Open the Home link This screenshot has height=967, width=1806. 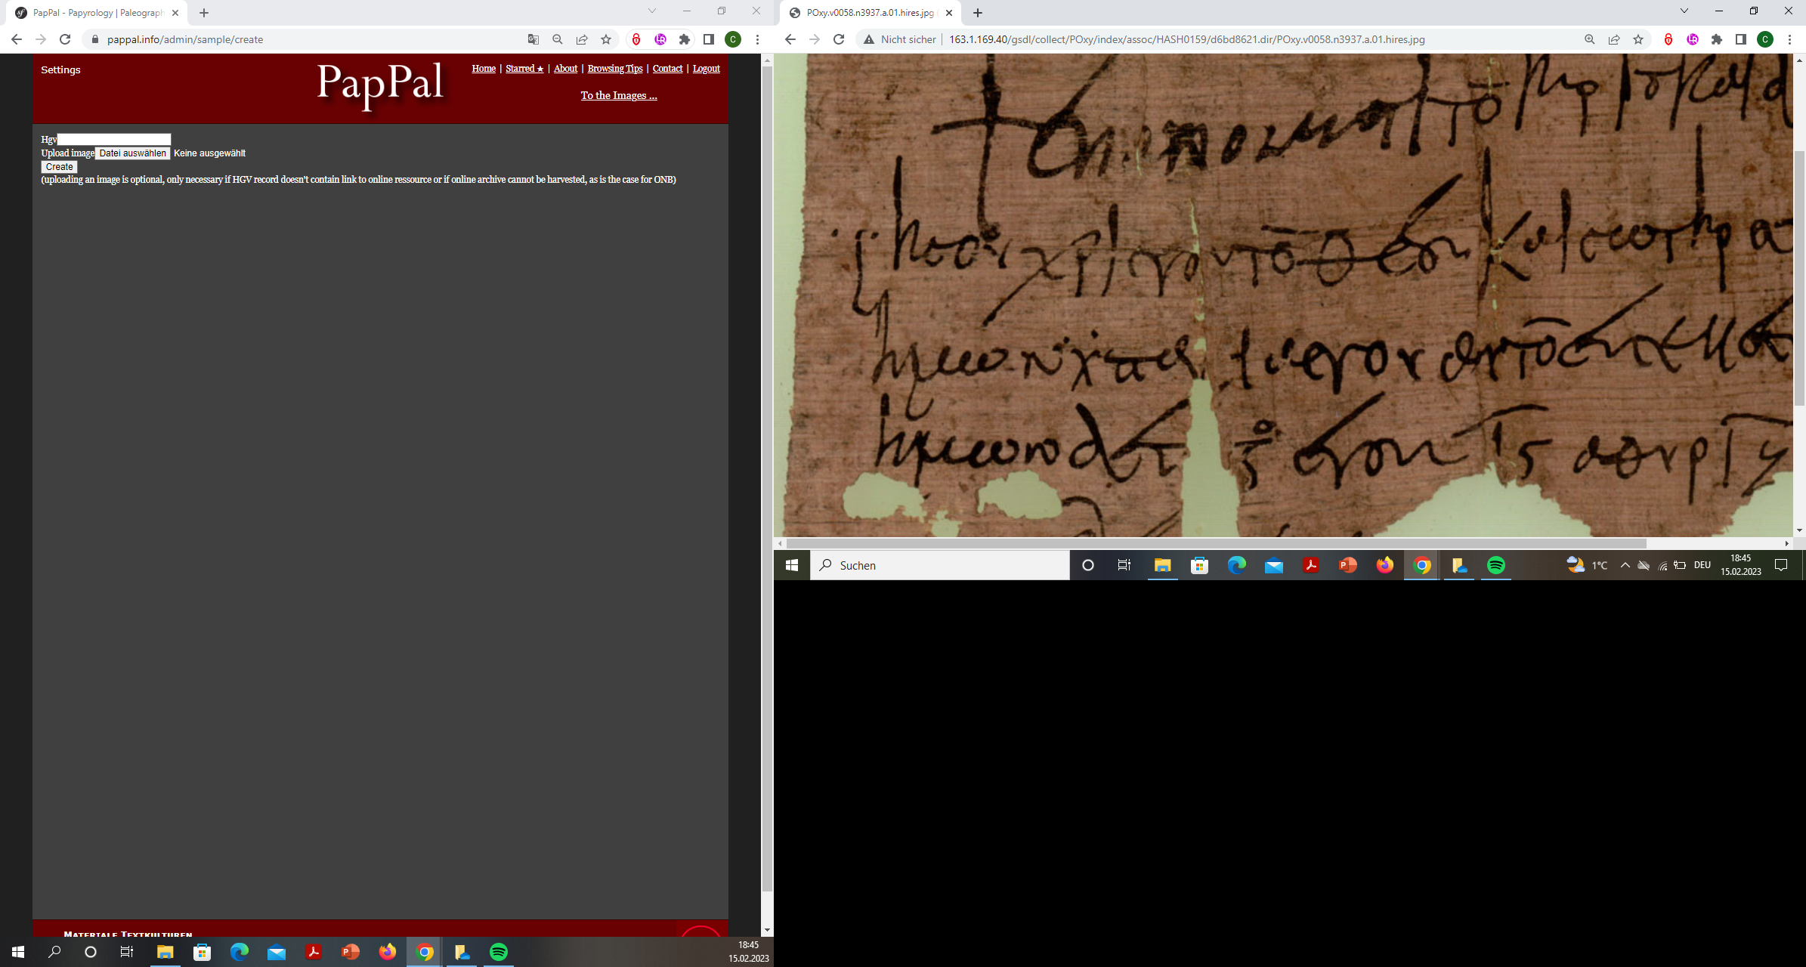[x=484, y=69]
